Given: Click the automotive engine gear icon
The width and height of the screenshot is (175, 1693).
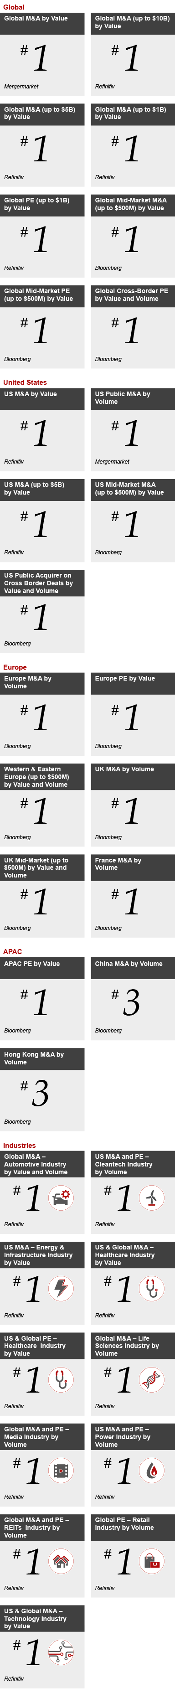Looking at the screenshot, I should [x=61, y=1198].
